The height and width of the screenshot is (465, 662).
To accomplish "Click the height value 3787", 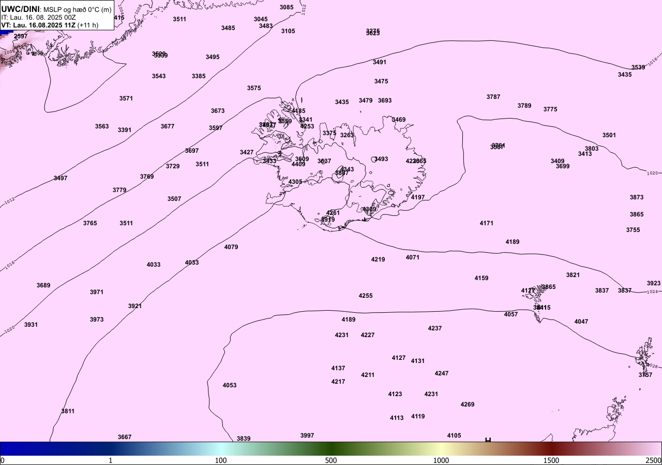I will pos(493,97).
